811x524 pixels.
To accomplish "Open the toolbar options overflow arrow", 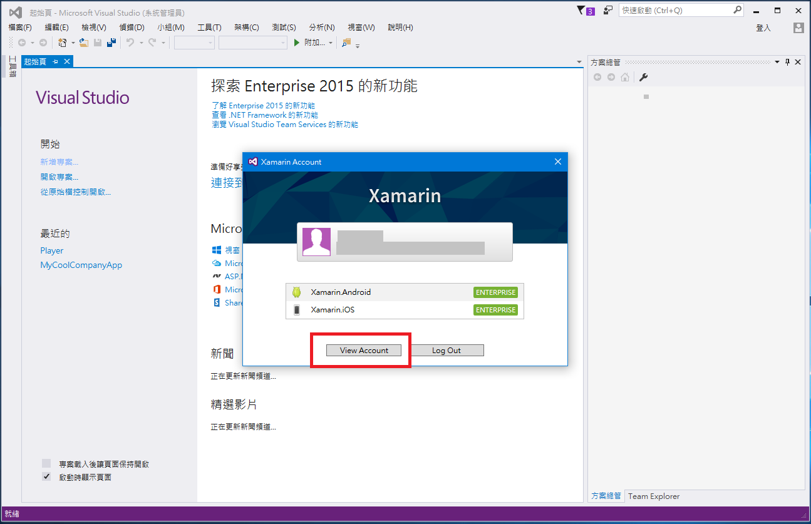I will coord(358,45).
